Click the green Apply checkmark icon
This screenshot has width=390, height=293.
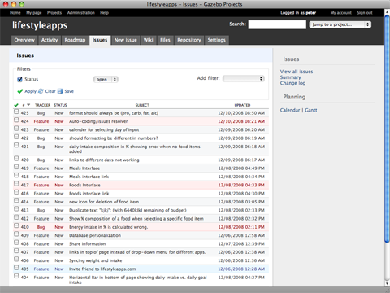(x=19, y=91)
